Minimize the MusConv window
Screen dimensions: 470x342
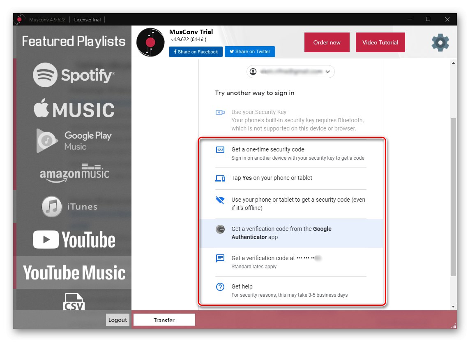point(410,19)
